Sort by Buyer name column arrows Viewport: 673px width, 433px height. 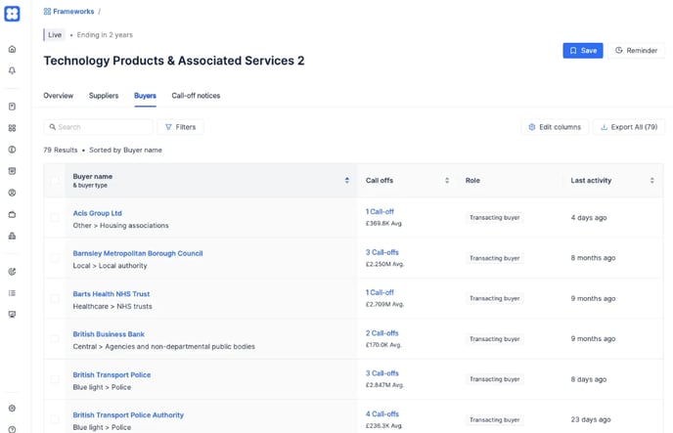[347, 181]
